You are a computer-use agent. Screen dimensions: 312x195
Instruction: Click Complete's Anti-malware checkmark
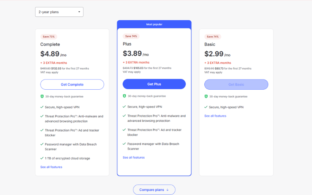click(x=42, y=116)
